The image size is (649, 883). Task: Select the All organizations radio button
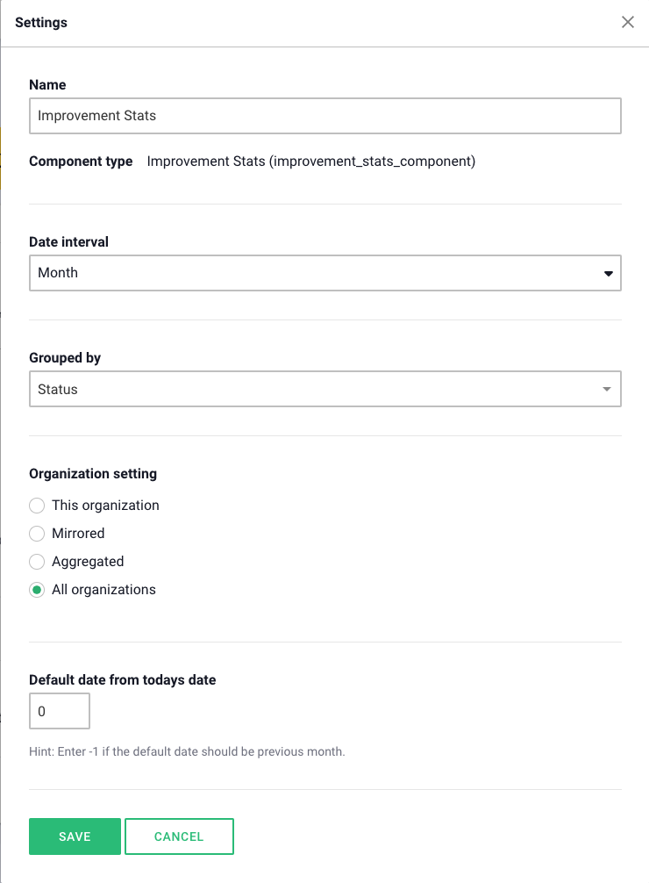pyautogui.click(x=37, y=590)
